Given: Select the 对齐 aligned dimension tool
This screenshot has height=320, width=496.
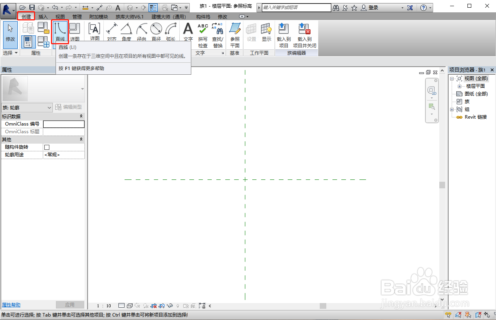Looking at the screenshot, I should 112,32.
